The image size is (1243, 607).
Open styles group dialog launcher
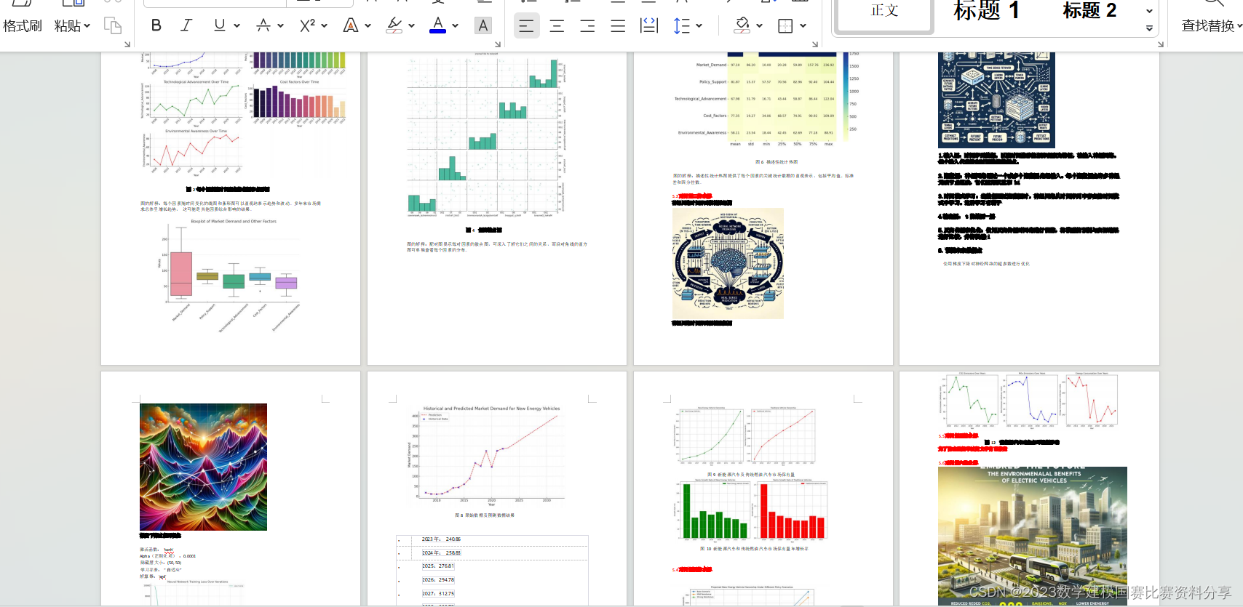pyautogui.click(x=1161, y=44)
